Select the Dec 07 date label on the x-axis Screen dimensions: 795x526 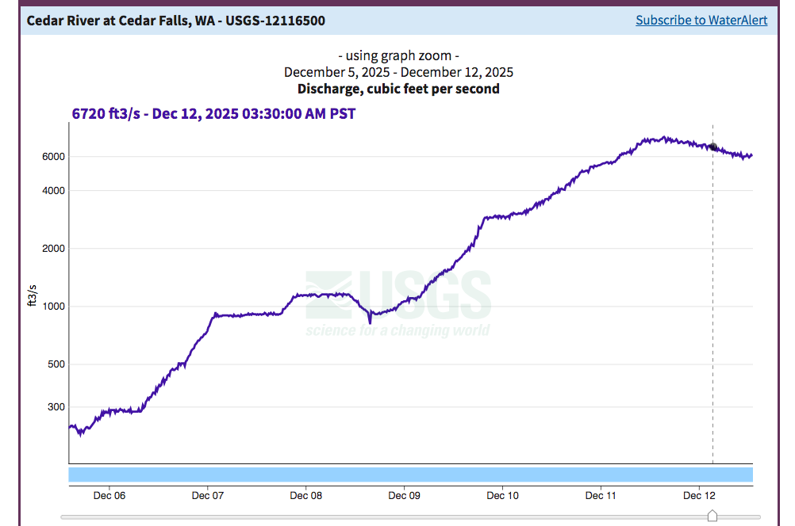(208, 496)
